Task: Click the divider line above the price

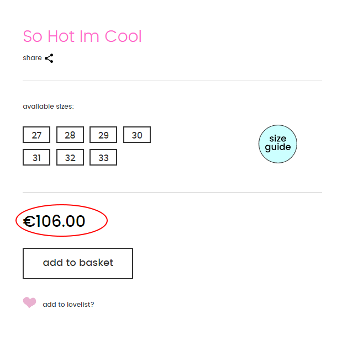Action: (x=172, y=193)
